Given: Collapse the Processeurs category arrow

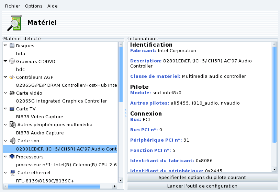Looking at the screenshot, I should 5,156.
